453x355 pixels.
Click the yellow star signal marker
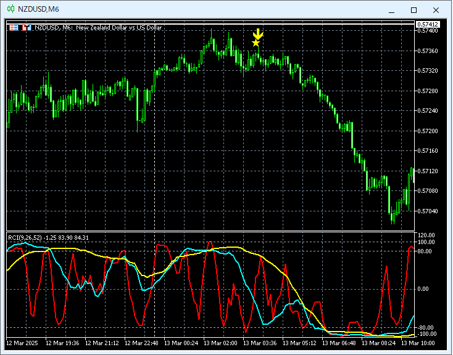click(x=256, y=43)
